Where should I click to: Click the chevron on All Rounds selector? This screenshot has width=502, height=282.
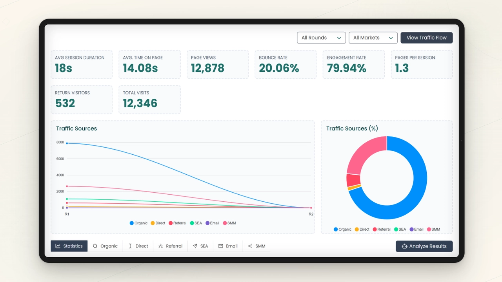[339, 38]
